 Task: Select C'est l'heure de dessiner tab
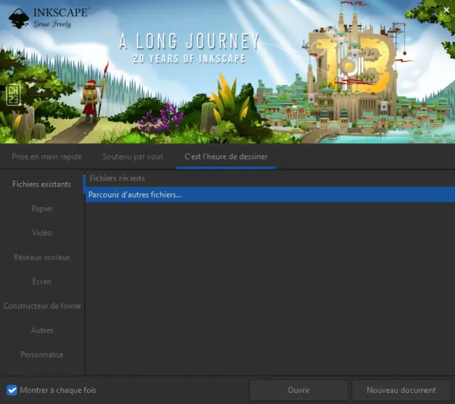pyautogui.click(x=226, y=156)
